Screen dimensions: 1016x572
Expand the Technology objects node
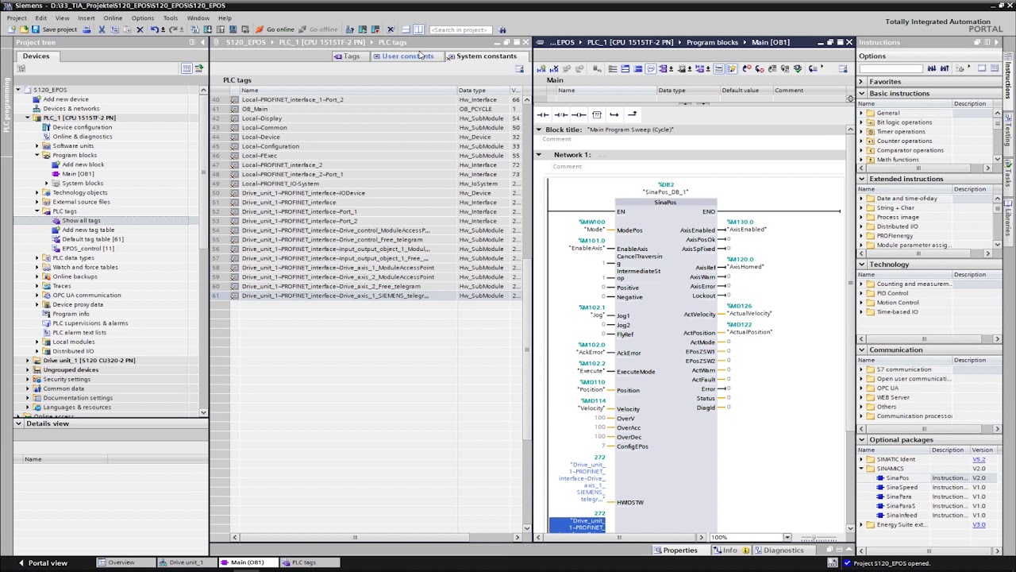point(37,193)
